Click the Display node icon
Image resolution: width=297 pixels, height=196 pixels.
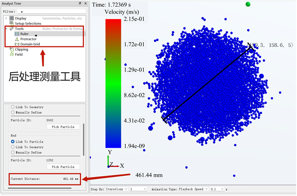11,18
